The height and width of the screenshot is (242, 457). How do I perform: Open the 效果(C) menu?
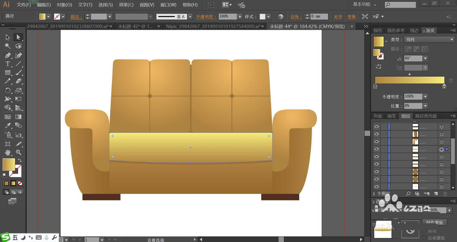pyautogui.click(x=126, y=5)
